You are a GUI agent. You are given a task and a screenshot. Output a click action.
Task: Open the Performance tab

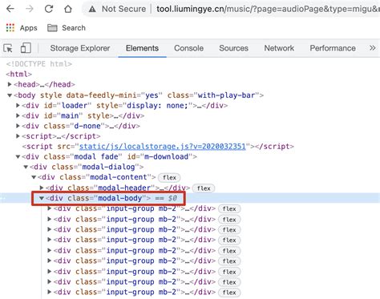[333, 48]
